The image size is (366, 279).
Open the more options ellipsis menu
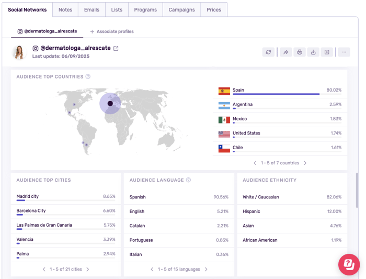coord(344,52)
